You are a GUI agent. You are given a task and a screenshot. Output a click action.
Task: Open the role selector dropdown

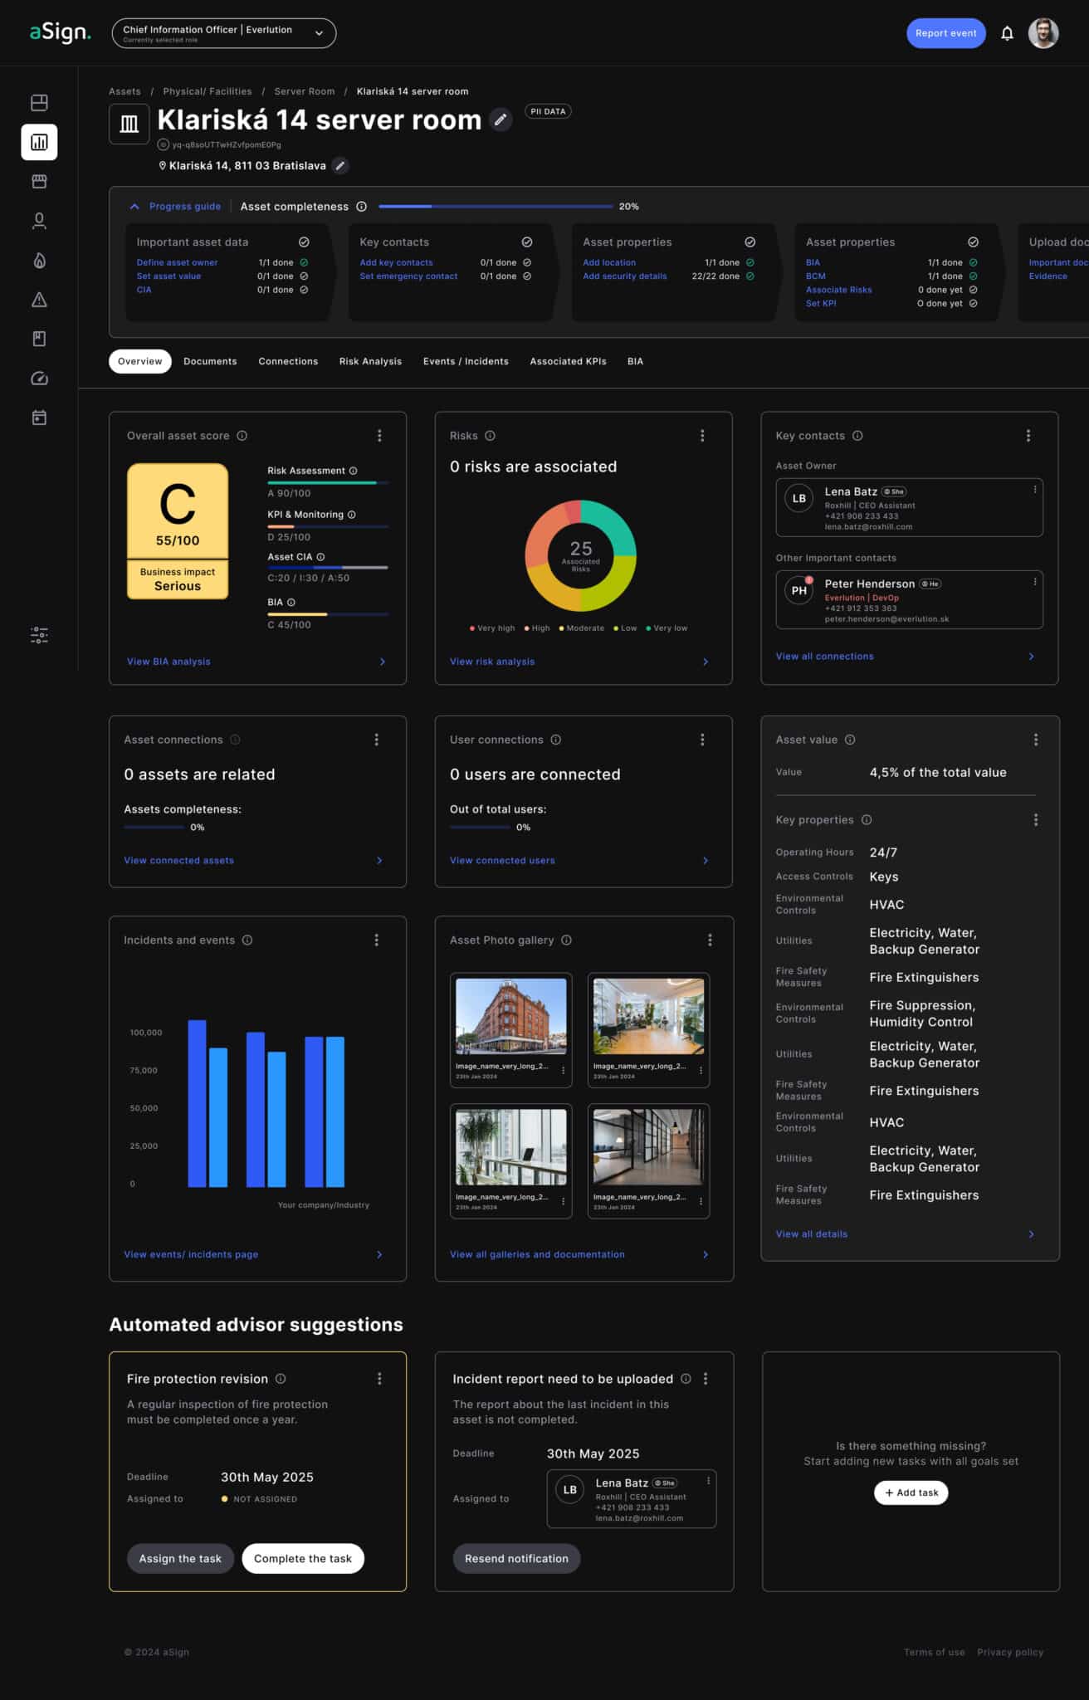tap(224, 33)
